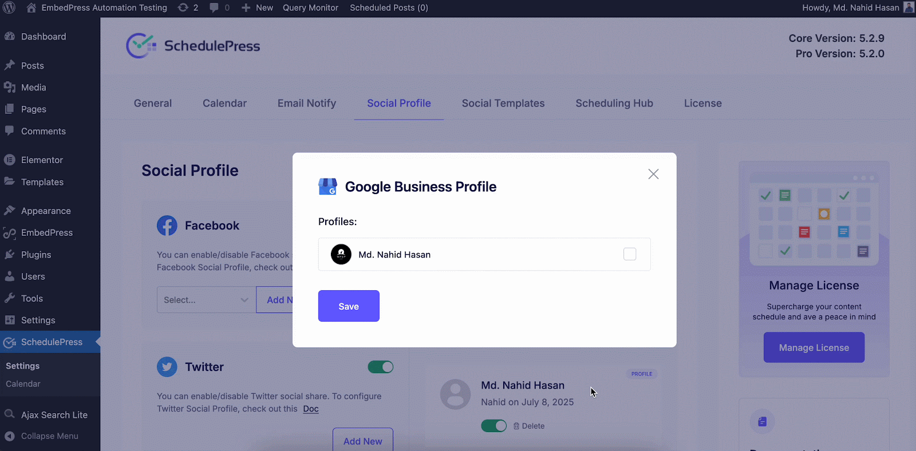This screenshot has width=916, height=451.
Task: Click the Appearance brush icon in sidebar
Action: point(10,211)
